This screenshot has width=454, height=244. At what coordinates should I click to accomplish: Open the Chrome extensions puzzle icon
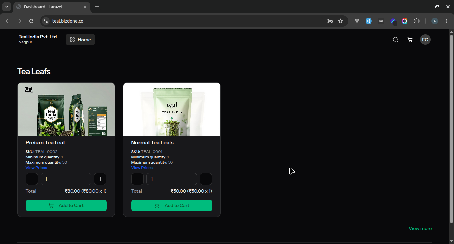[417, 21]
